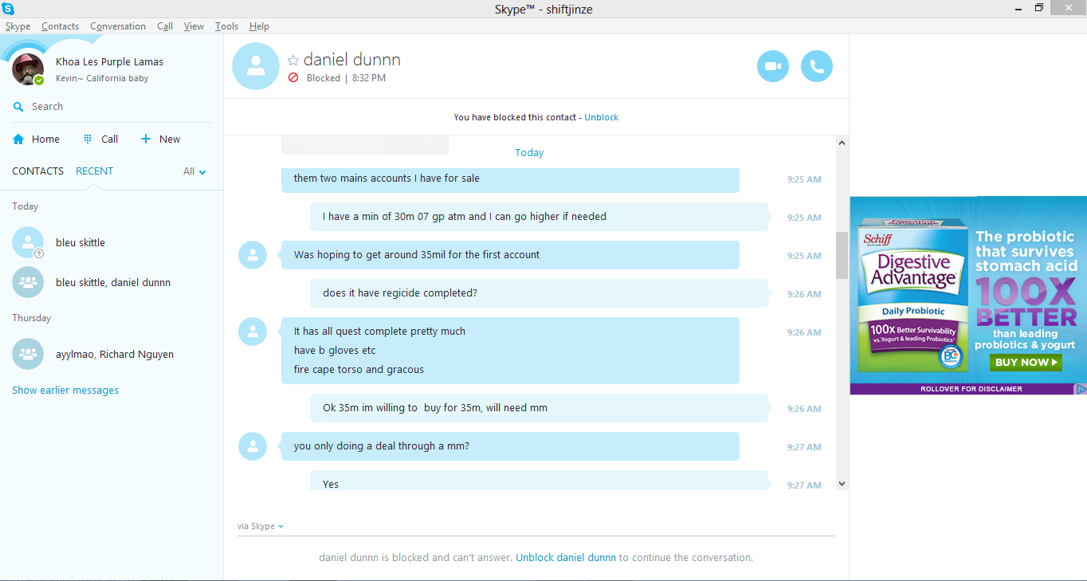Click the chat scrollbar down arrow

click(x=842, y=483)
